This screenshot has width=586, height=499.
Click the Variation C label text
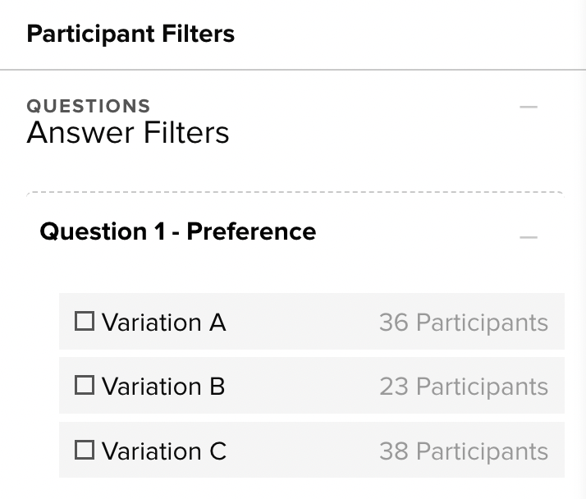tap(163, 451)
